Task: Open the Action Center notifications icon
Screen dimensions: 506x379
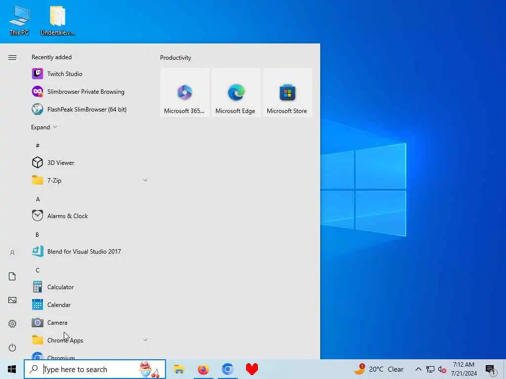Action: coord(490,369)
